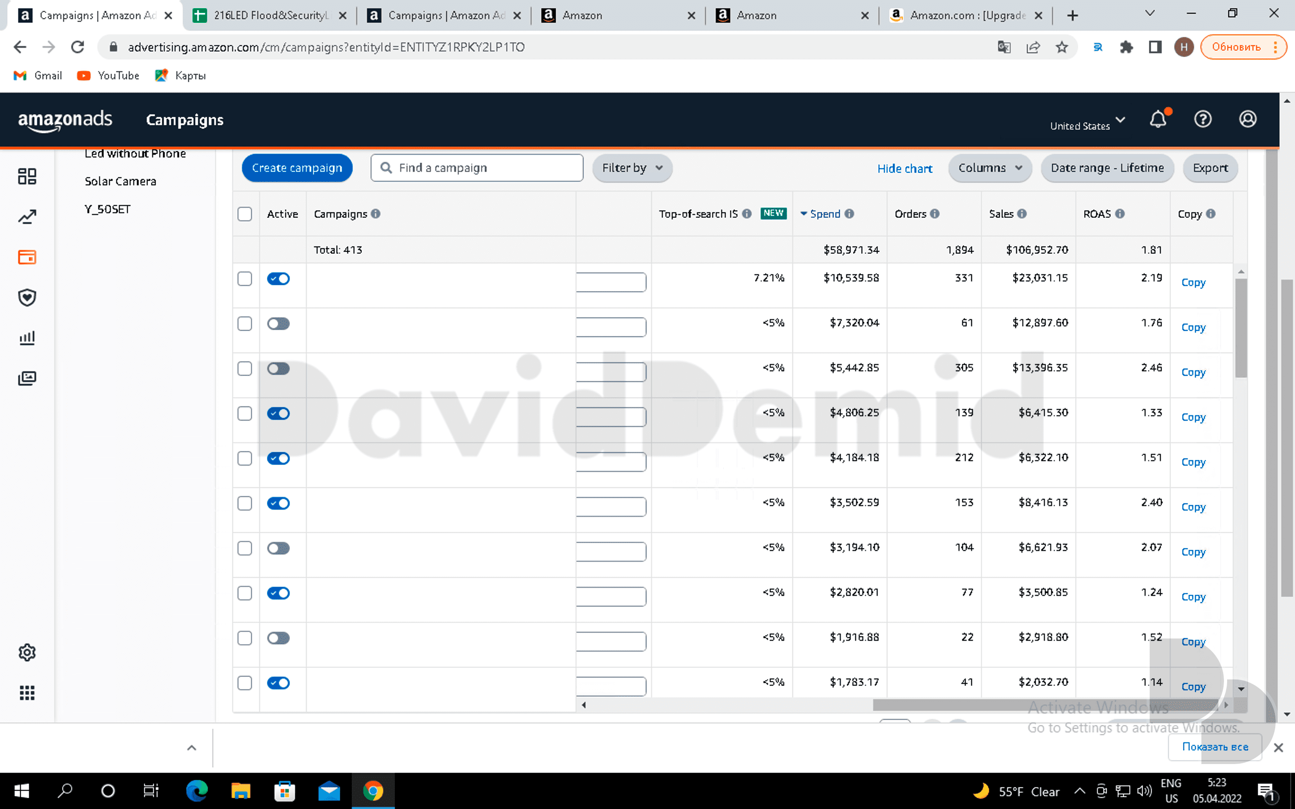1295x809 pixels.
Task: Select the campaigns card icon in sidebar
Action: click(27, 258)
